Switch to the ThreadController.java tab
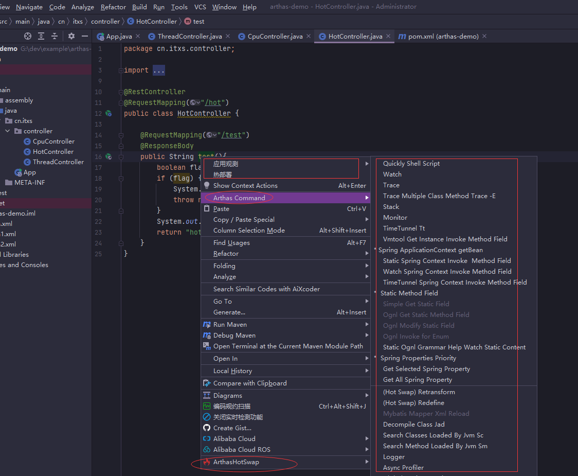578x476 pixels. [189, 36]
